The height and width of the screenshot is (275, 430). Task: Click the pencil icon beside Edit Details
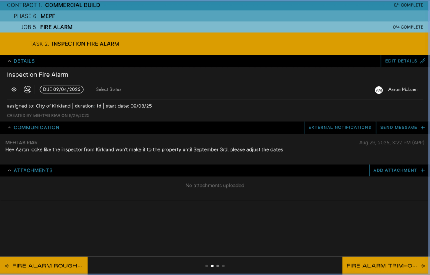(x=422, y=61)
